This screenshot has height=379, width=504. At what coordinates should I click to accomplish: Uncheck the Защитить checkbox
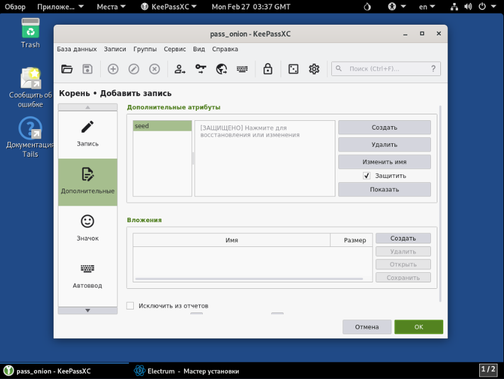(367, 176)
